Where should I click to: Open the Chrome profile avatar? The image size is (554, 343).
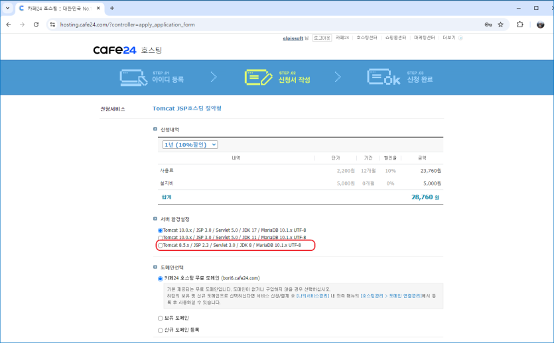540,24
